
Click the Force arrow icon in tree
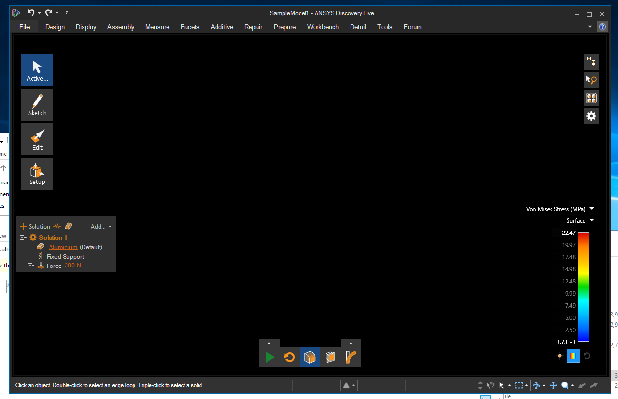(x=41, y=266)
